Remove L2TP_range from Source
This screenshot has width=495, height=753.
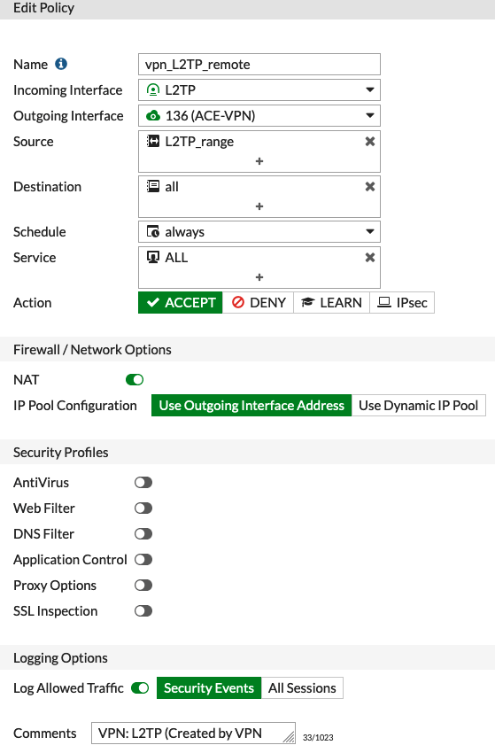pyautogui.click(x=369, y=142)
